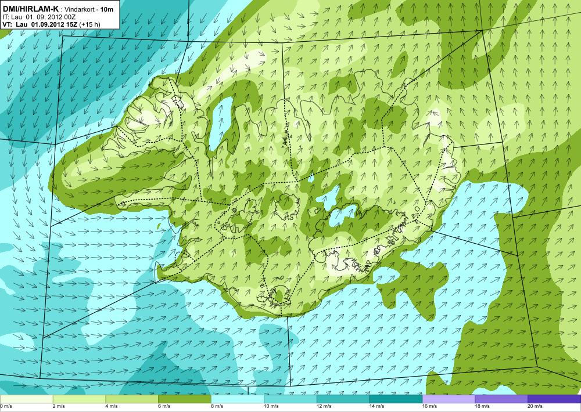Click the "16 m/s" legend label
Viewport: 581px width, 412px height.
(x=430, y=406)
